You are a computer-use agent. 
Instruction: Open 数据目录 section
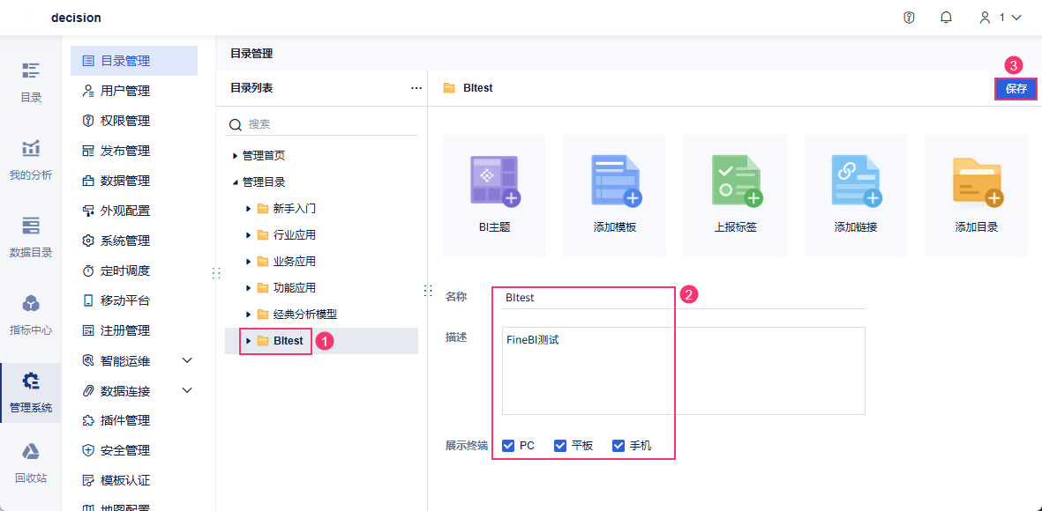(x=31, y=238)
